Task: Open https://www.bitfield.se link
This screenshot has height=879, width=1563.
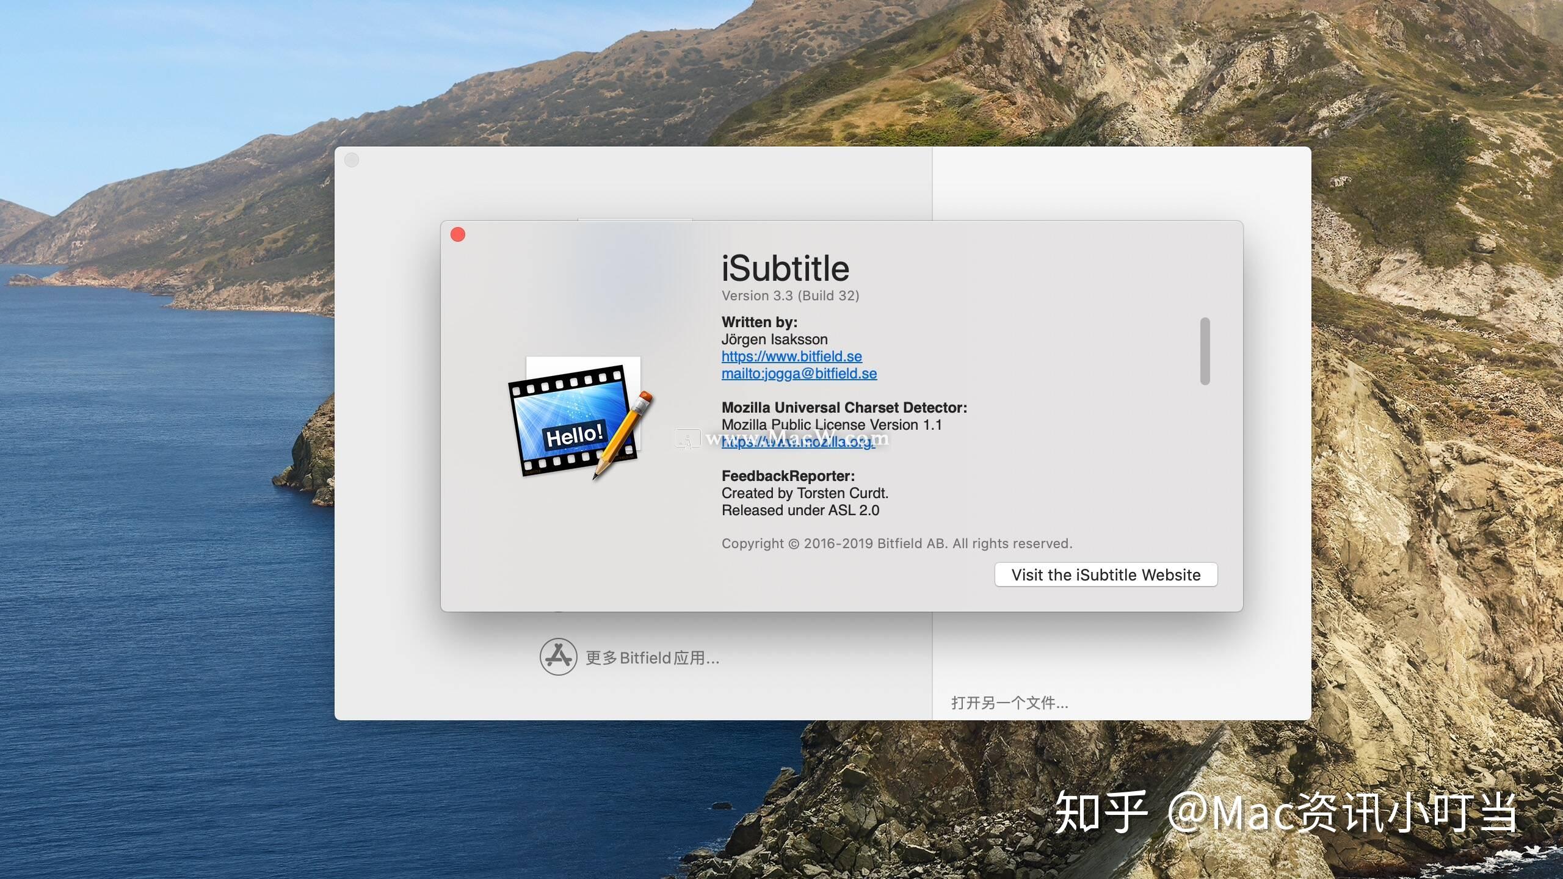Action: pos(792,356)
